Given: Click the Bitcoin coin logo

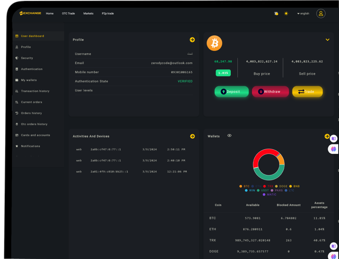Looking at the screenshot, I should pos(214,43).
